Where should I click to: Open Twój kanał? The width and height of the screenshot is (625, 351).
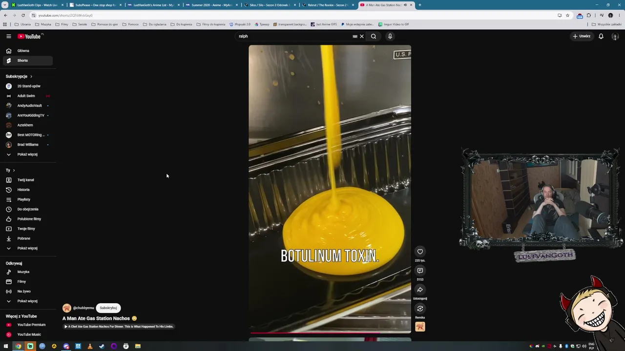coord(27,180)
